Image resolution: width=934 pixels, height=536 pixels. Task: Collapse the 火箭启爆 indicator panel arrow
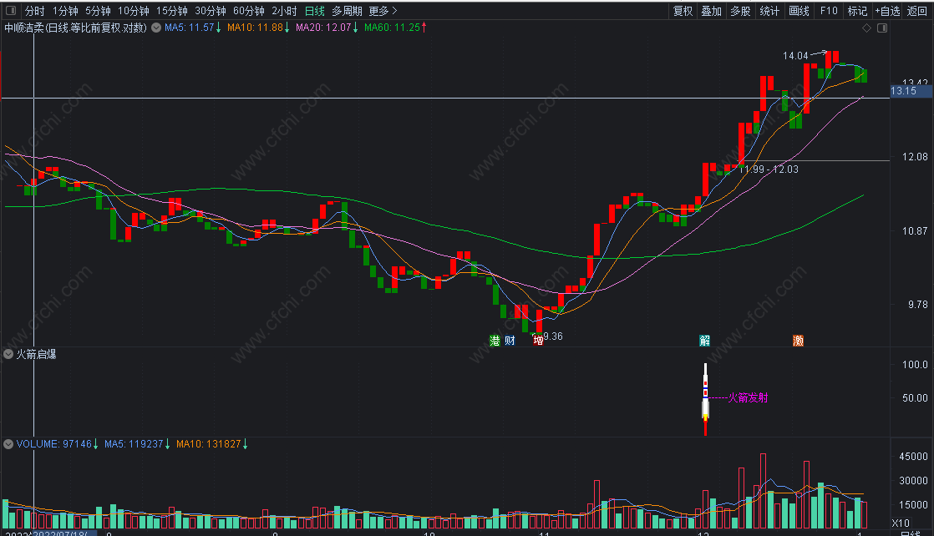[9, 354]
